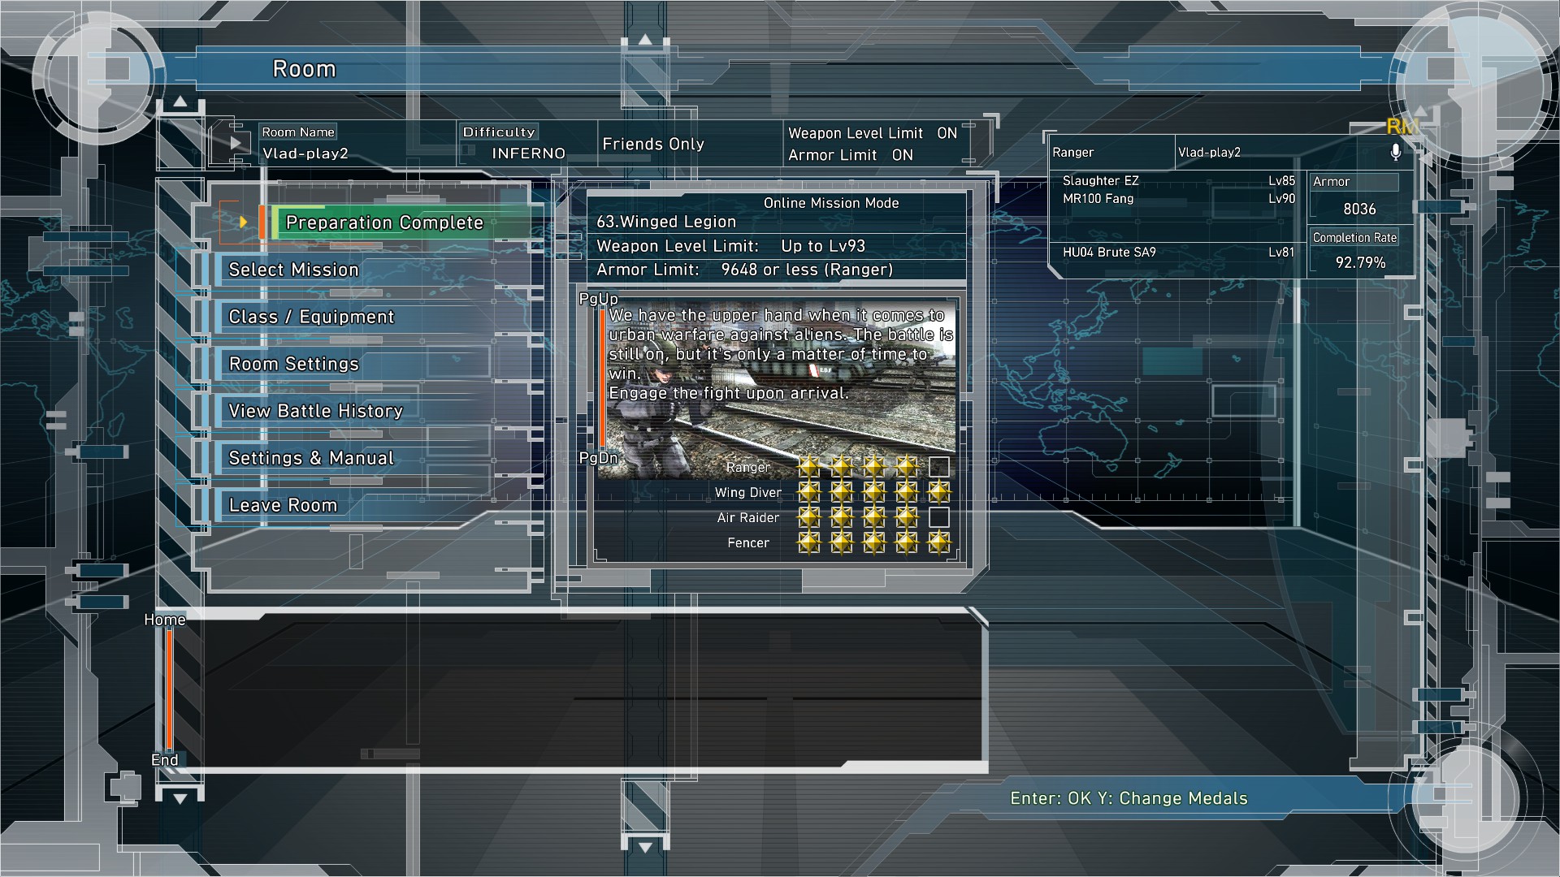Viewport: 1560px width, 877px height.
Task: Open the Class / Equipment menu item
Action: pyautogui.click(x=311, y=317)
